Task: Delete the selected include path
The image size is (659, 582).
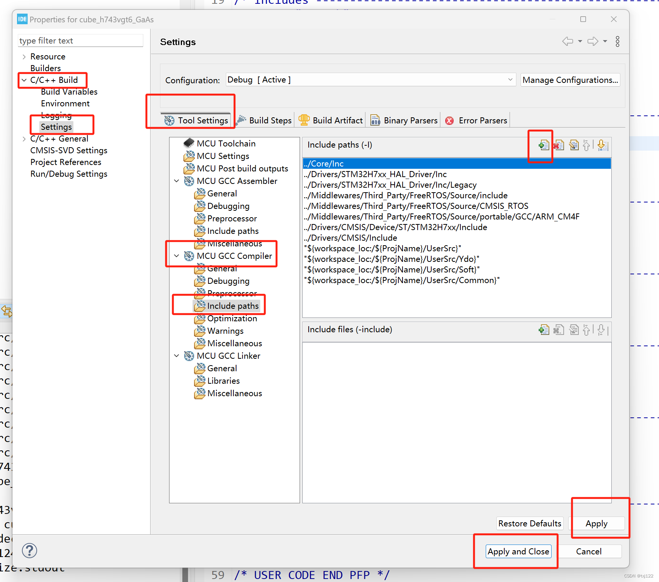Action: (559, 145)
